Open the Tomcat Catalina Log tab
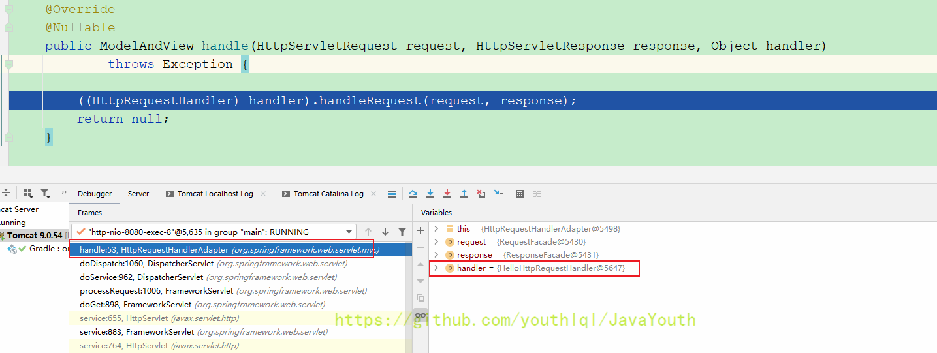Viewport: 937px width, 353px height. click(323, 194)
